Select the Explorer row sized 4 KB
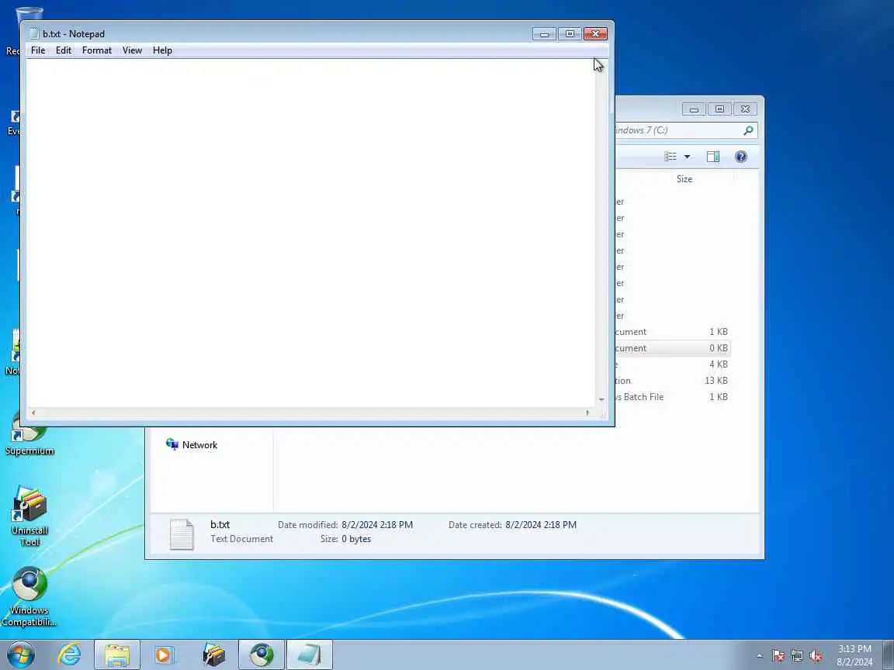This screenshot has width=894, height=670. pos(673,364)
